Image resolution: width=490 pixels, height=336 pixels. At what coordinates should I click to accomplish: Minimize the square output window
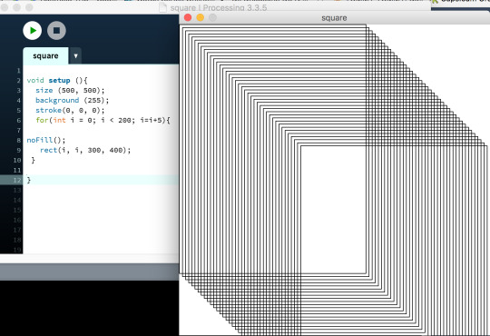[x=201, y=17]
